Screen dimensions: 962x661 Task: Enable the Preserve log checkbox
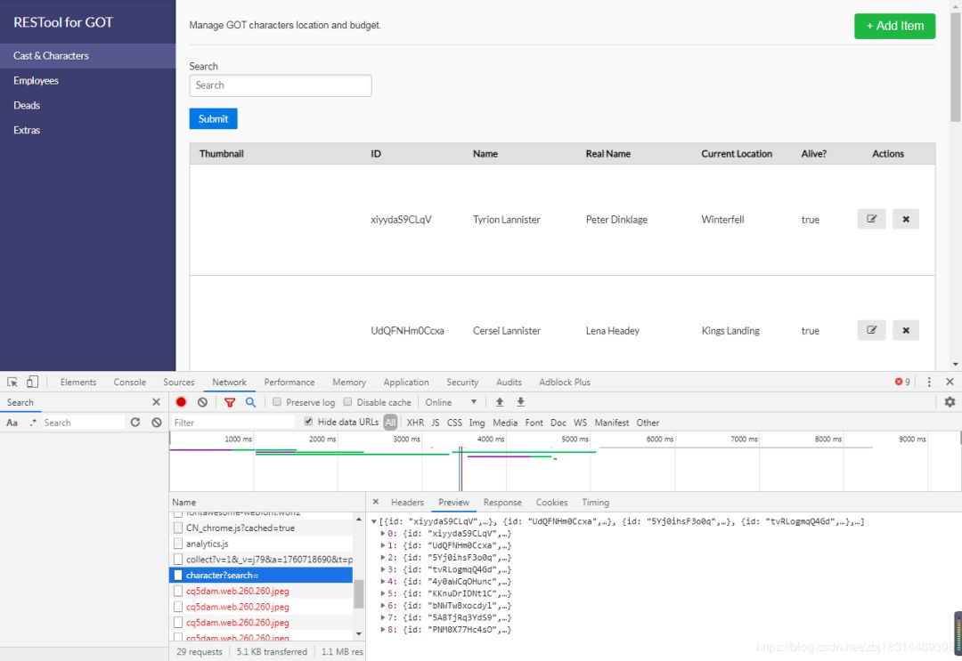coord(278,402)
